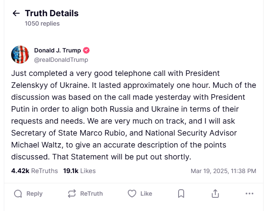This screenshot has width=270, height=211.
Task: Open Donald J. Trump's profile avatar
Action: 20,55
